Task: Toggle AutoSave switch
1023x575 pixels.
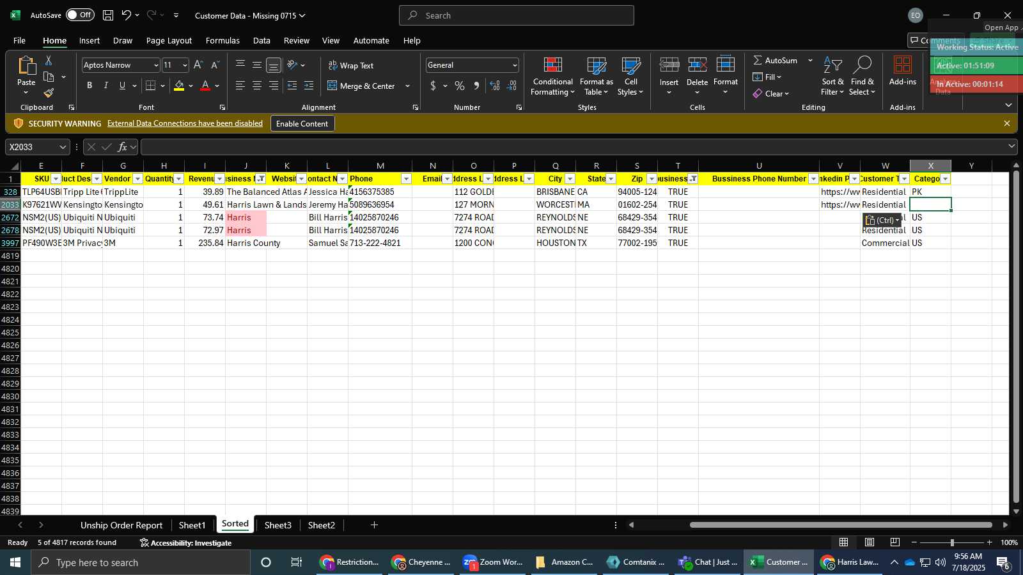Action: 80,15
